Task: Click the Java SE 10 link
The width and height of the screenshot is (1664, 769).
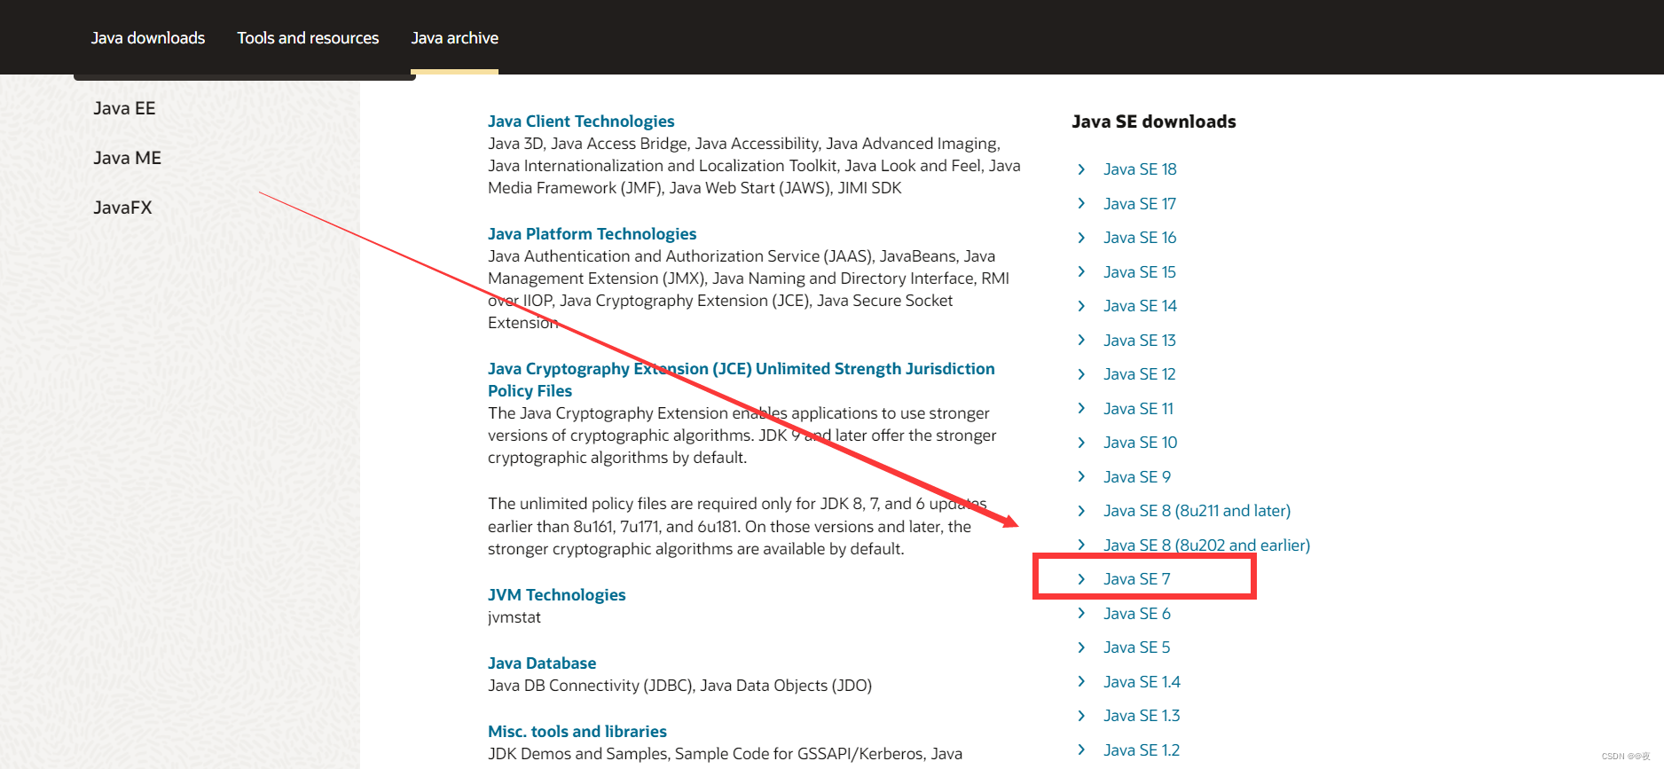Action: [1141, 443]
